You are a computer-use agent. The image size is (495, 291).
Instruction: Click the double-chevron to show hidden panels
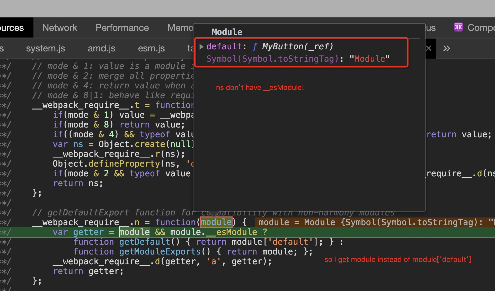point(446,48)
